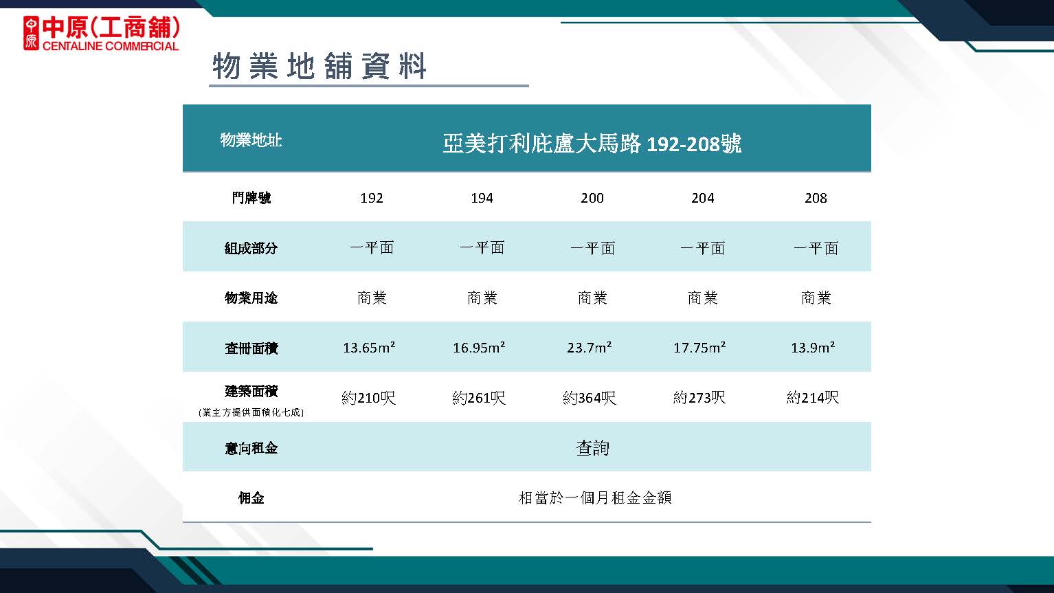The image size is (1054, 593).
Task: Select the 23.7m² area cell
Action: pyautogui.click(x=590, y=348)
